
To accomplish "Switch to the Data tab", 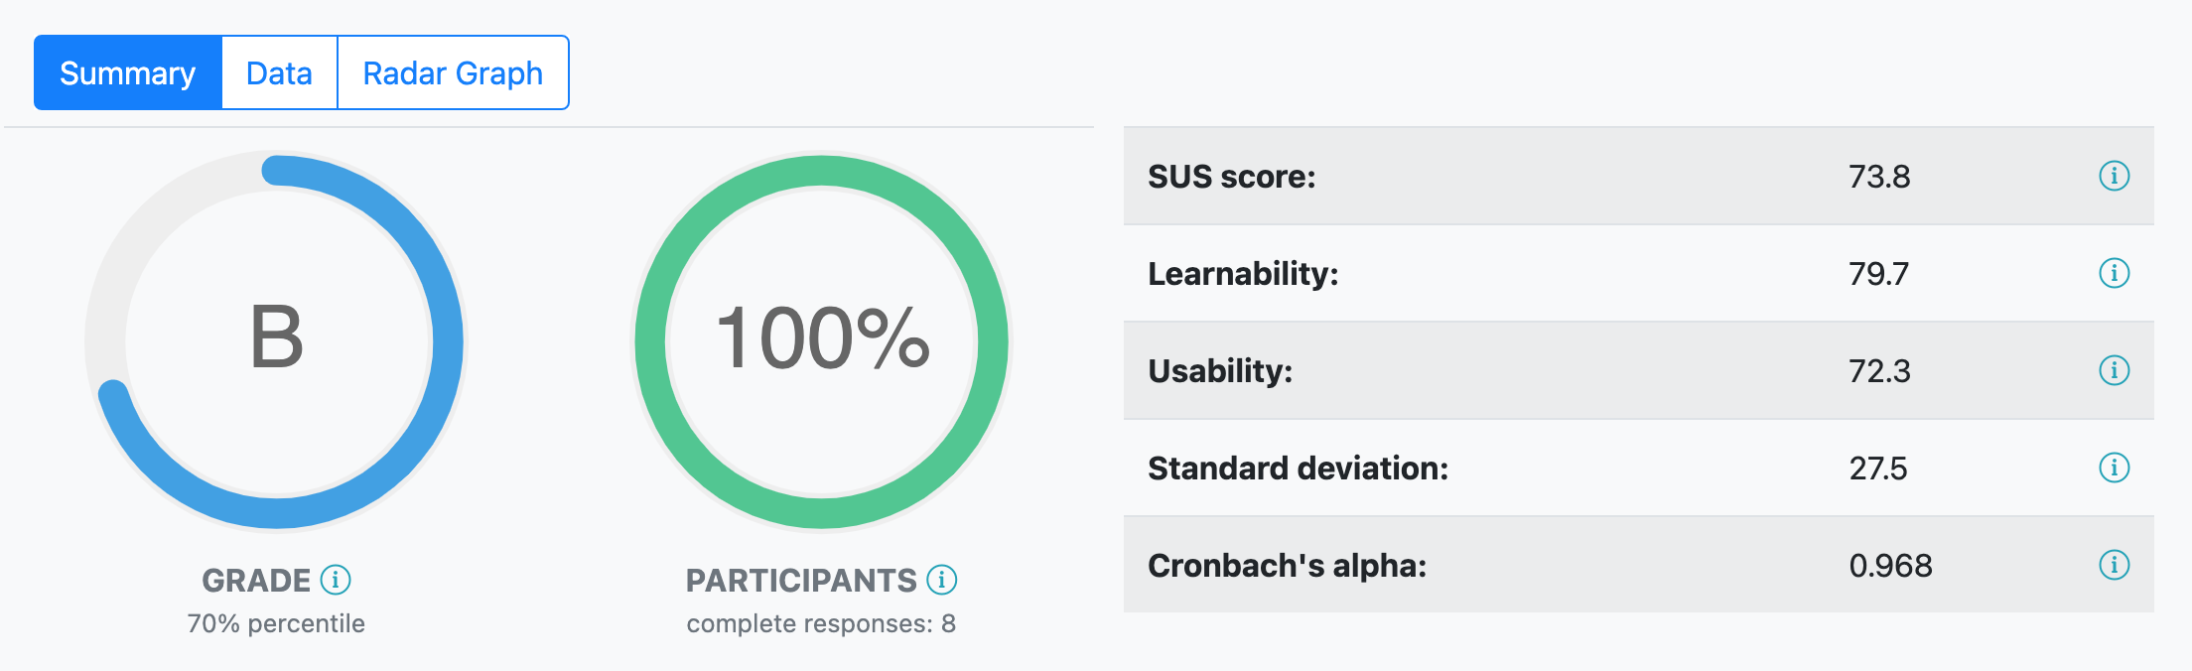I will click(279, 73).
